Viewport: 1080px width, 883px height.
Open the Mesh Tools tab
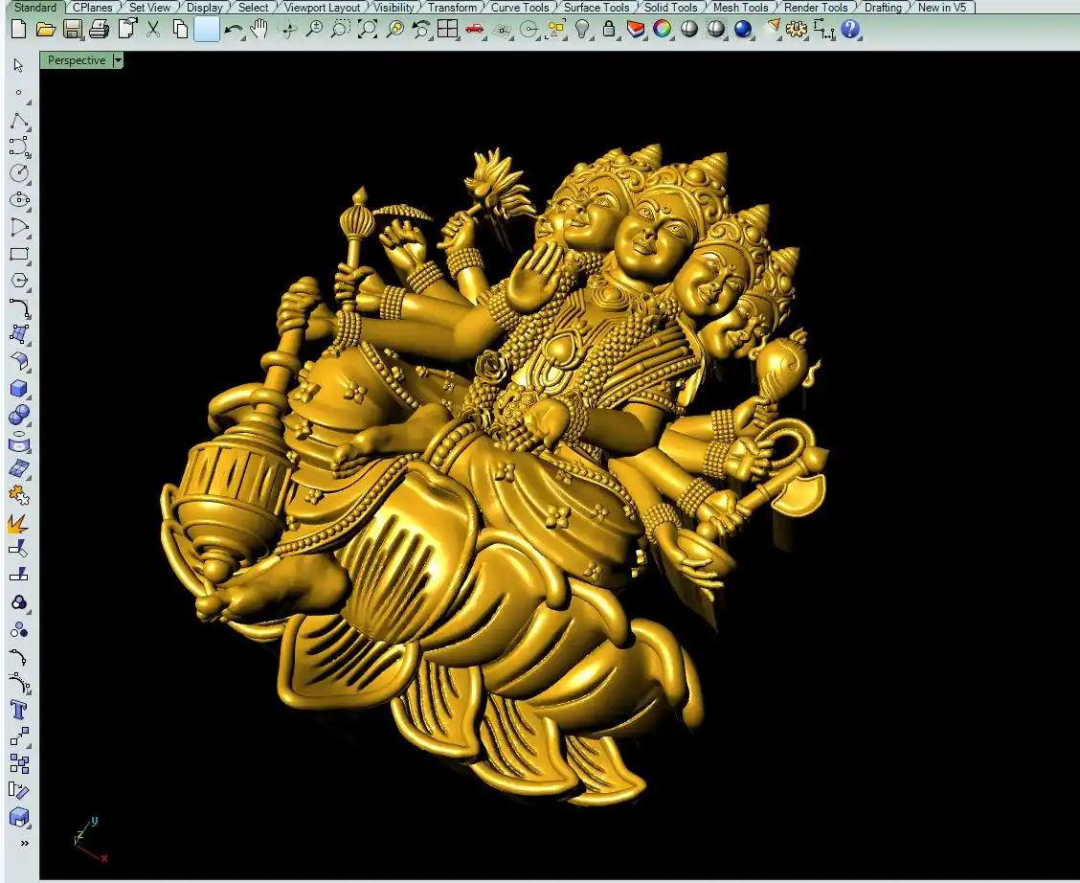[x=740, y=7]
